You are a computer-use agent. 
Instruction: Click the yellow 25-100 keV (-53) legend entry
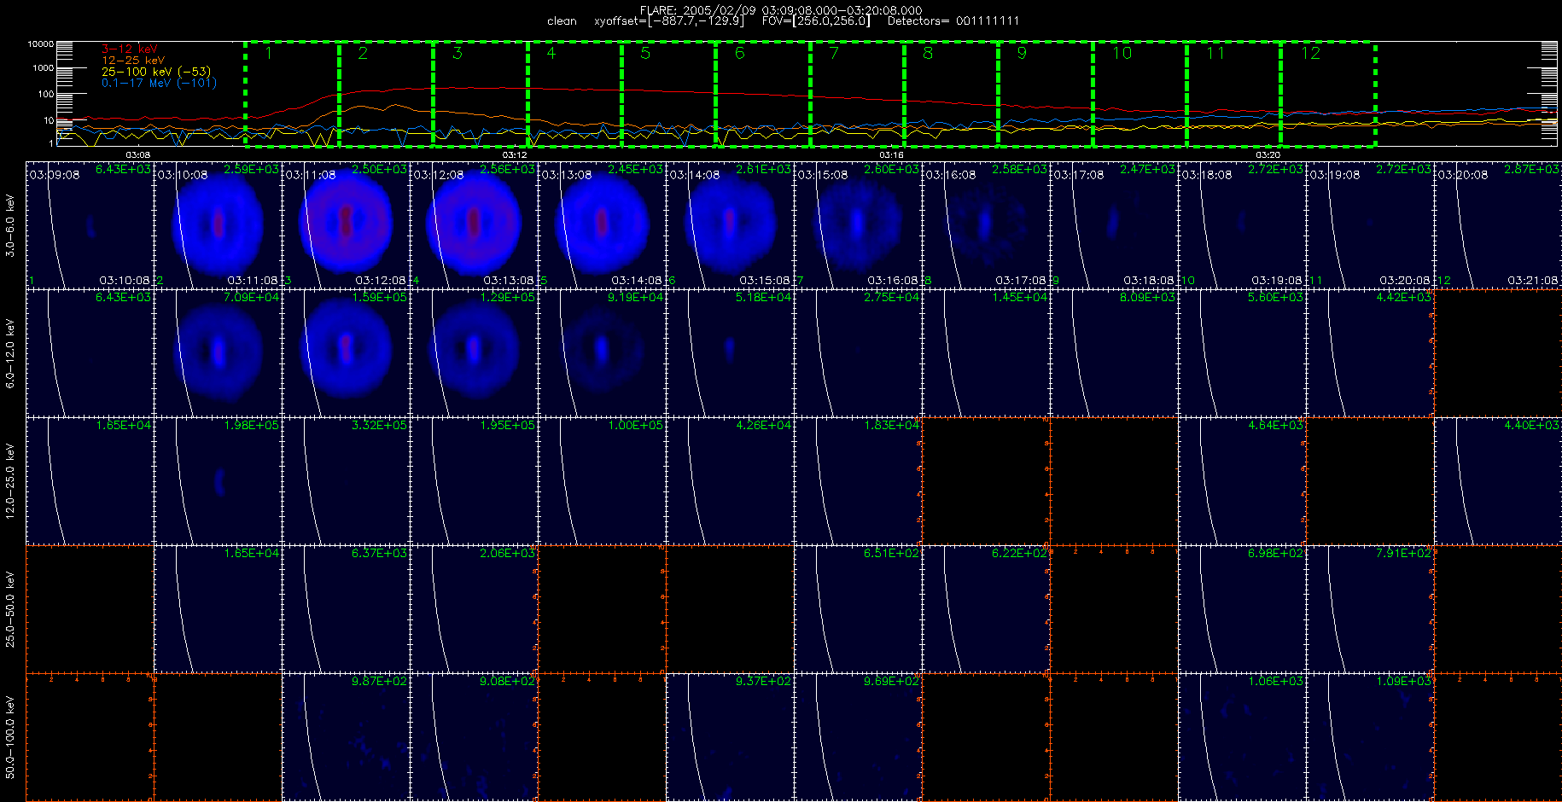click(x=156, y=72)
